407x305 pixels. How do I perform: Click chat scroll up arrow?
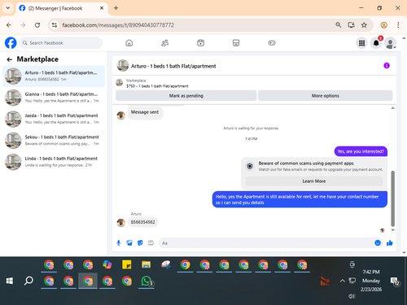coord(392,108)
